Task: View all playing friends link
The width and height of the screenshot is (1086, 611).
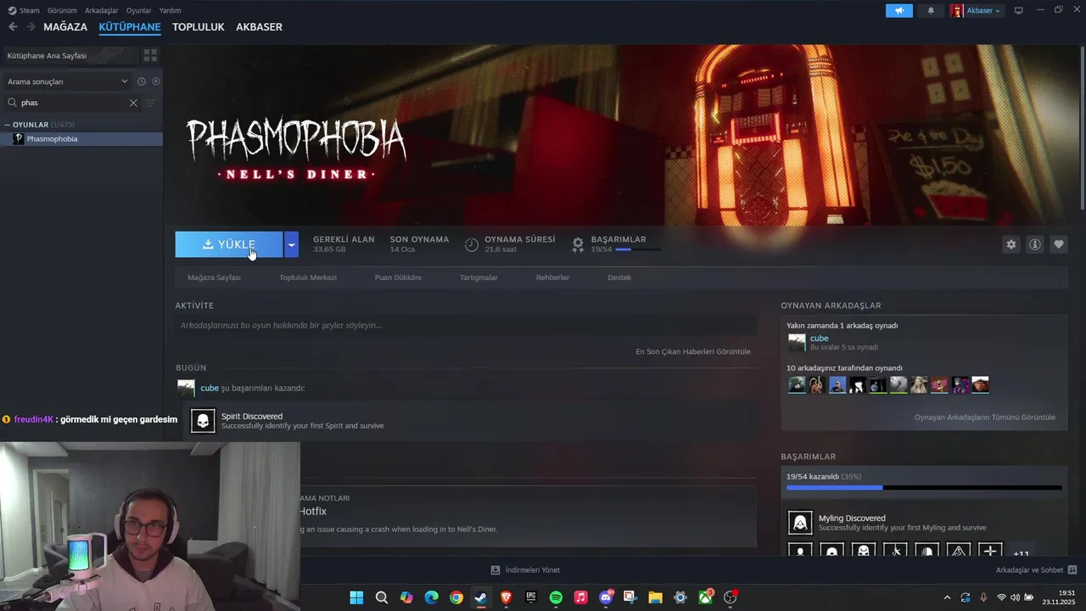Action: pyautogui.click(x=984, y=417)
